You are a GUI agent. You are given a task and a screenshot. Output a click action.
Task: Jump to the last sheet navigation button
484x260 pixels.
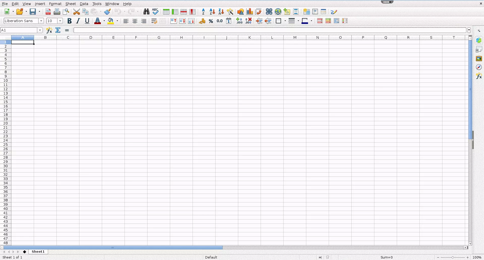(18, 251)
